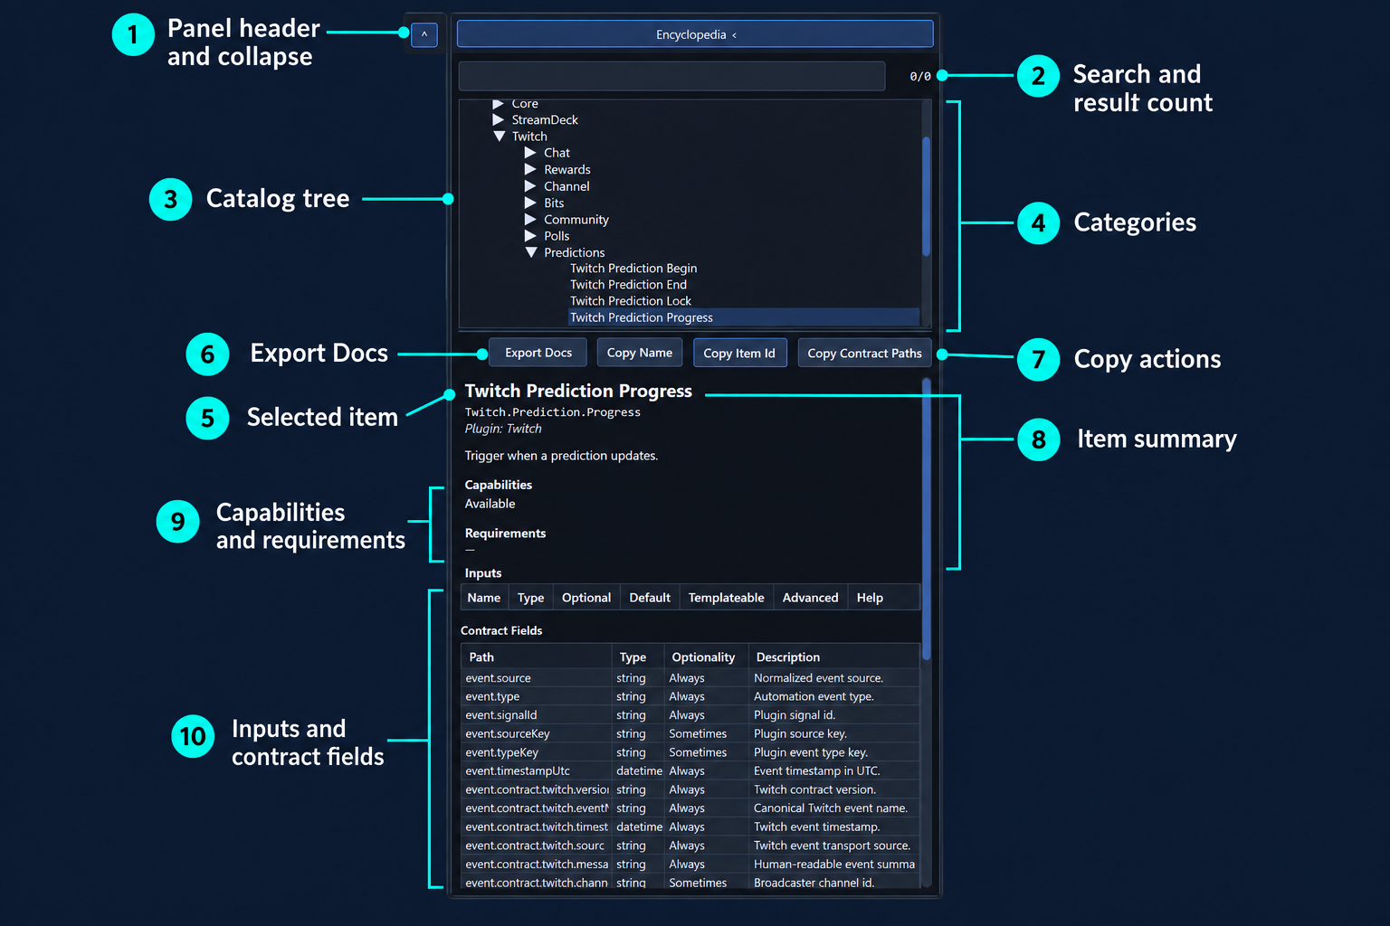Expand the Polls category arrow
Screen dimensions: 1390x926
(x=530, y=236)
